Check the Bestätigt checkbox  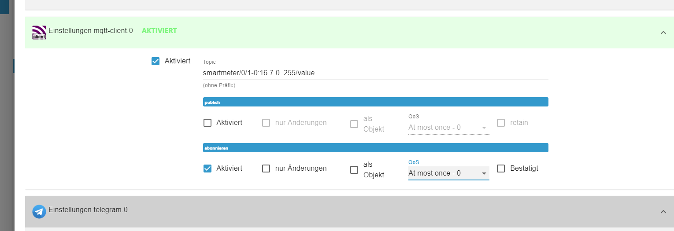pos(501,169)
